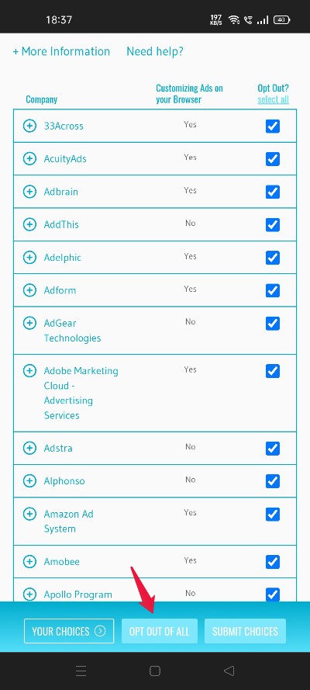Open the YOUR CHOICES button
This screenshot has width=310, height=690.
[x=69, y=631]
